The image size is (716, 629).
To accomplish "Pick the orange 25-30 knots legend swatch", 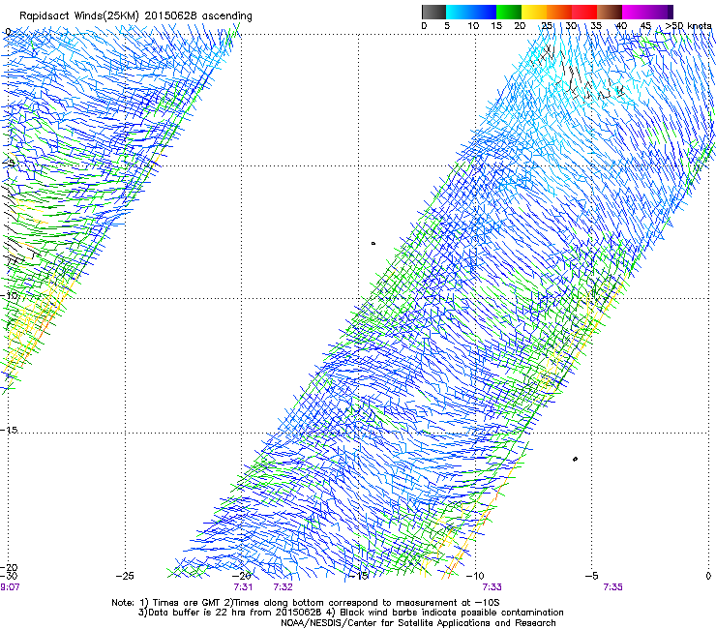I will 559,12.
